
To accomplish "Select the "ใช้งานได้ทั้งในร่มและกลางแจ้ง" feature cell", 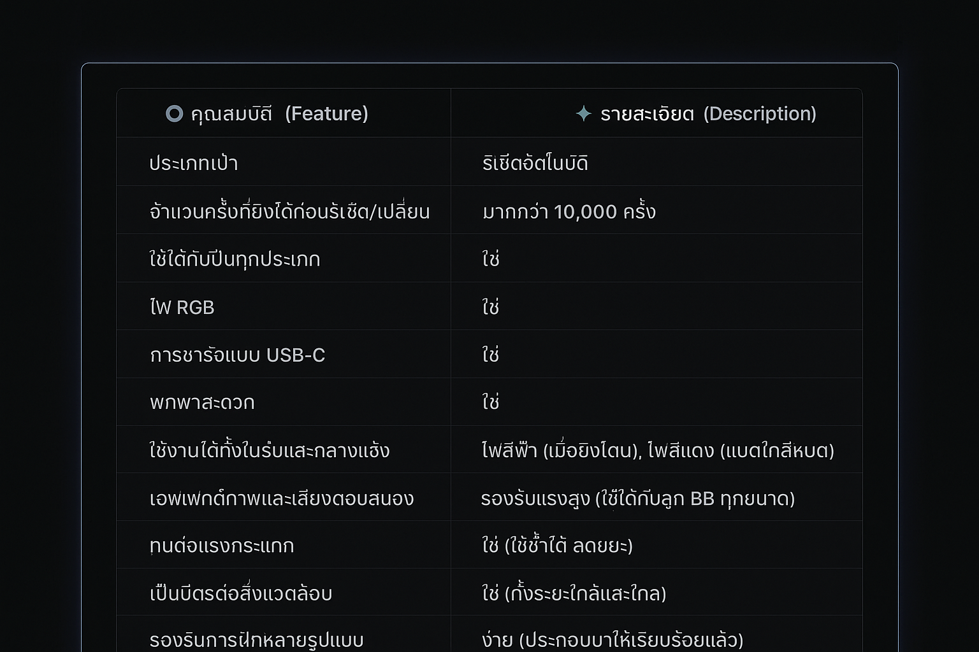I will tap(270, 451).
